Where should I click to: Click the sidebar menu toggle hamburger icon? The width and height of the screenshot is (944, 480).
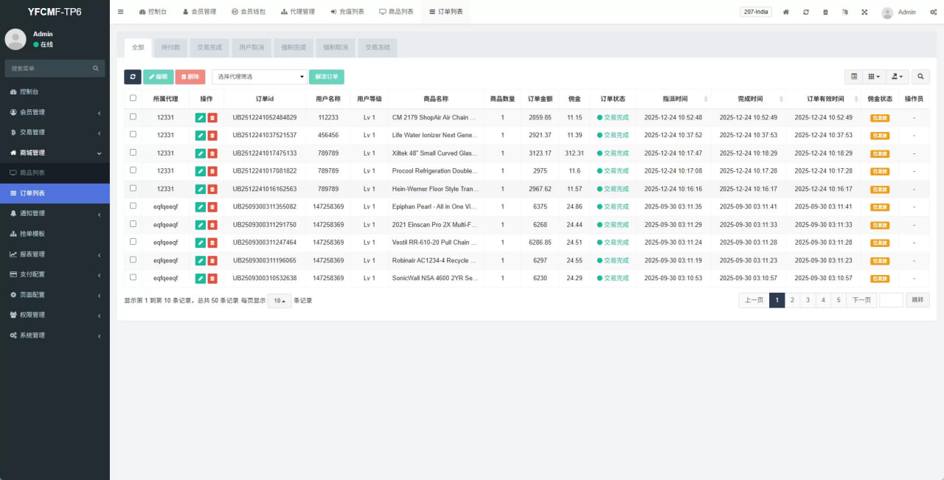click(x=121, y=12)
